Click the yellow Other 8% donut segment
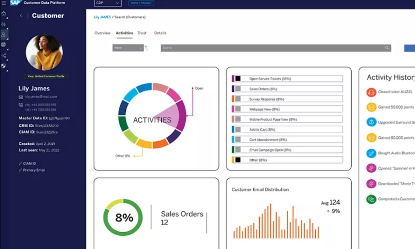This screenshot has width=415, height=249. pos(144,143)
